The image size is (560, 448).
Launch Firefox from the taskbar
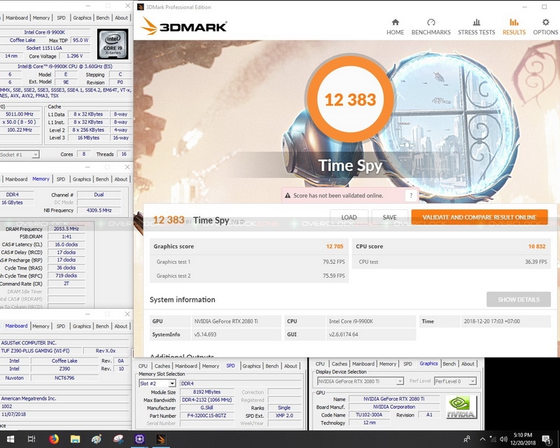tap(54, 439)
